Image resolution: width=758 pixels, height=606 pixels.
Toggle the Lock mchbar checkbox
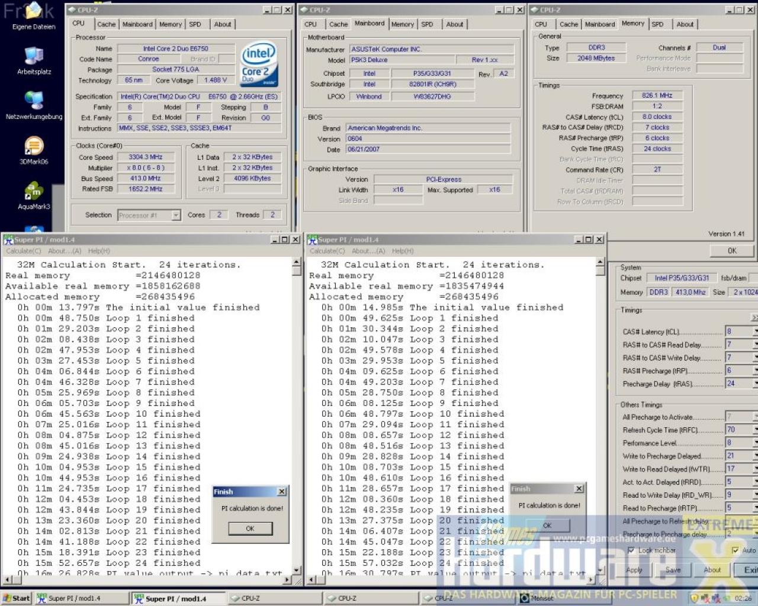[631, 550]
